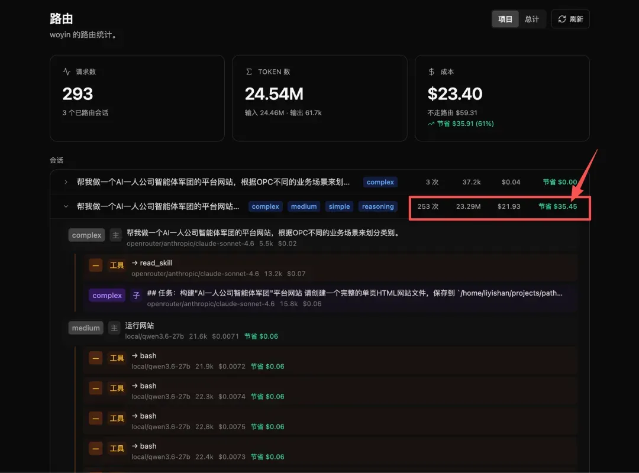Click the dollar icon beside 成本
The image size is (639, 473).
coord(431,72)
